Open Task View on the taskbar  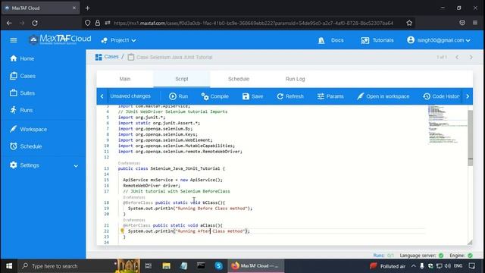click(149, 266)
